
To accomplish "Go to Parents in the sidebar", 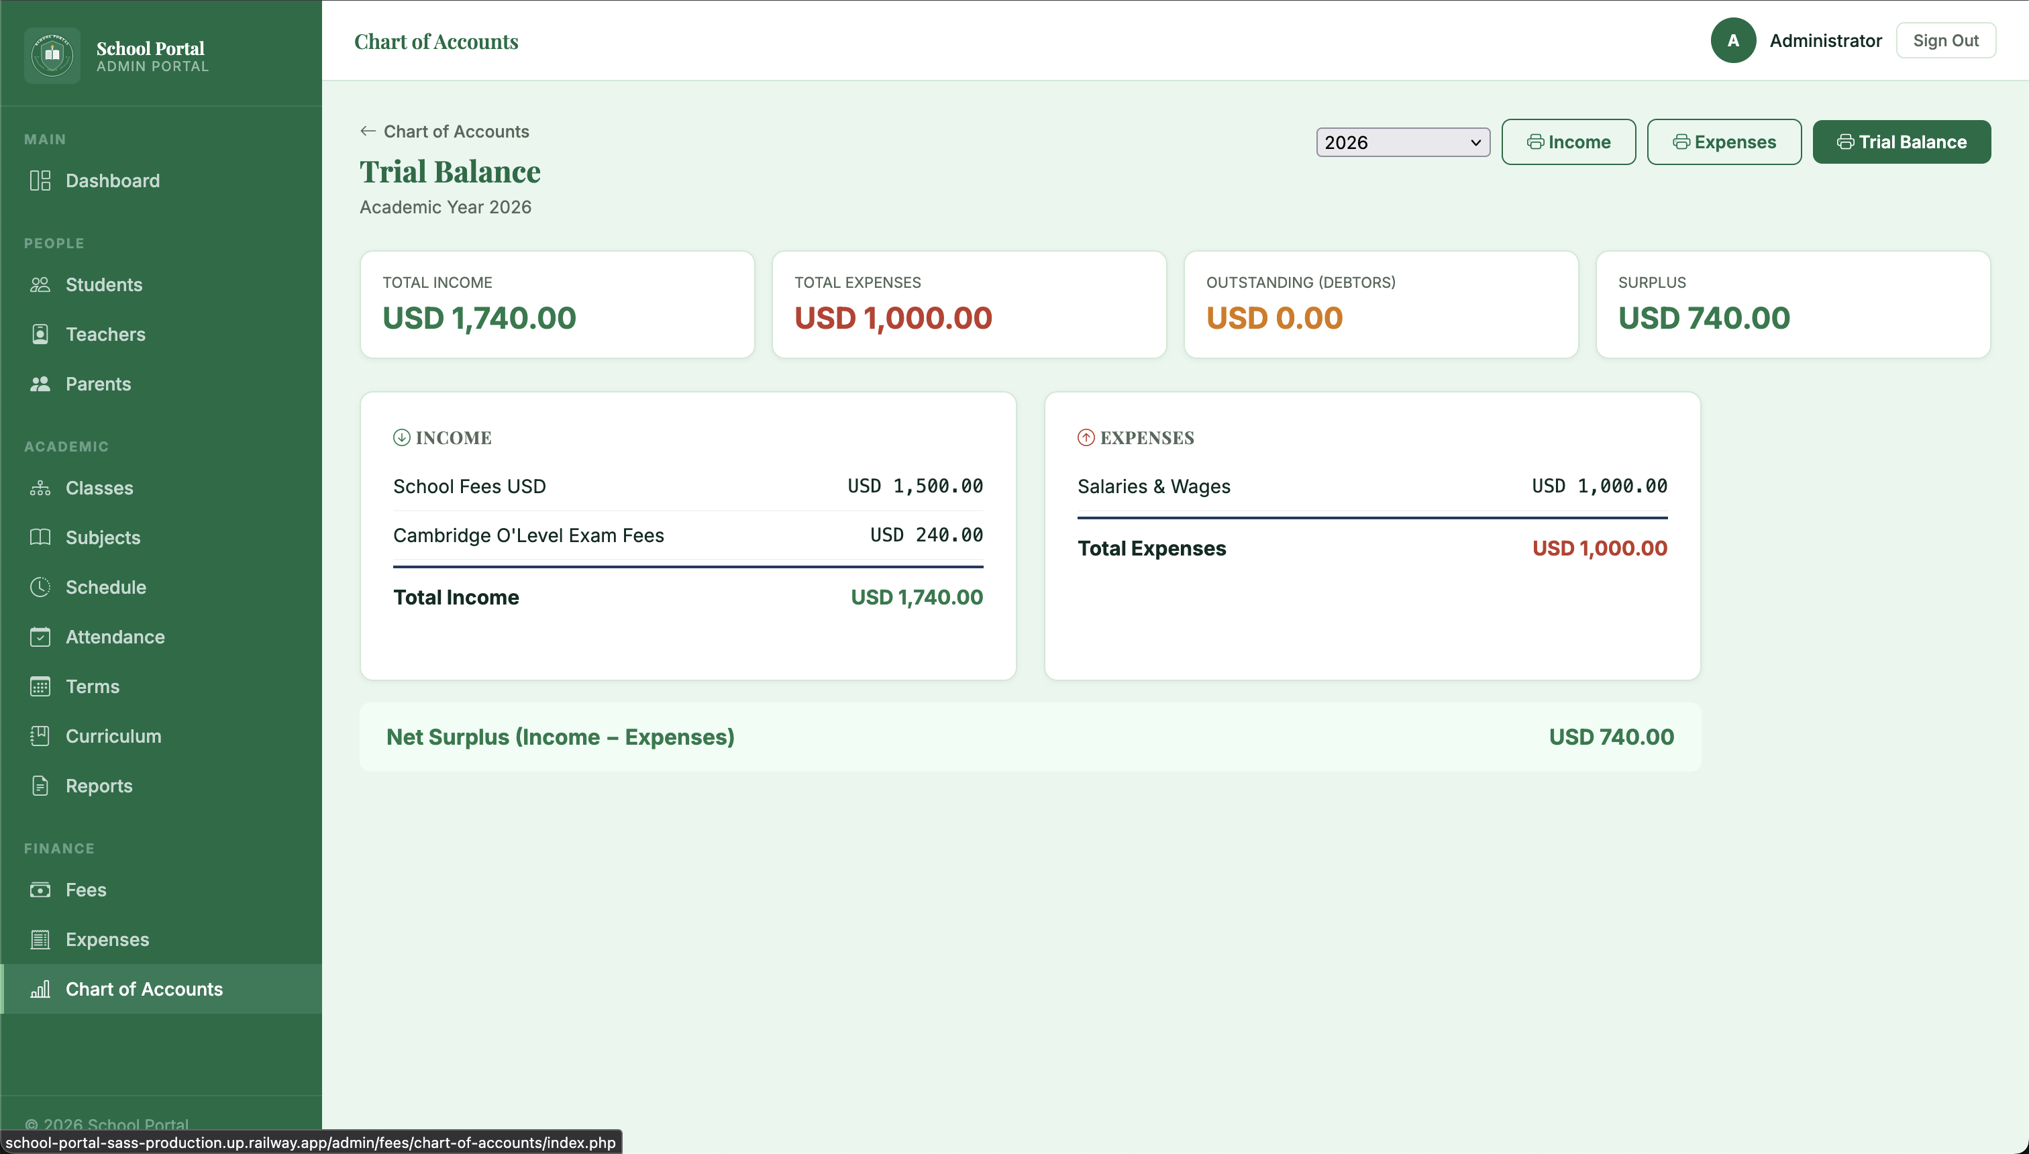I will [x=97, y=384].
